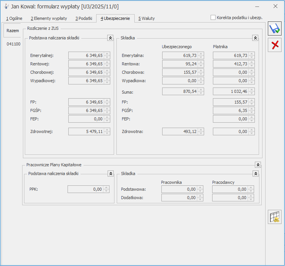Enable Korekta podatku i ubezp. checkbox
Image resolution: width=285 pixels, height=266 pixels.
pos(213,18)
